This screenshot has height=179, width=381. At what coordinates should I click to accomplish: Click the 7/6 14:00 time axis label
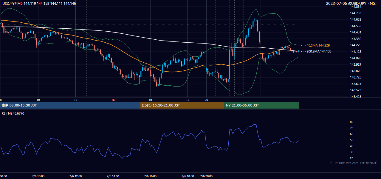pyautogui.click(x=113, y=176)
